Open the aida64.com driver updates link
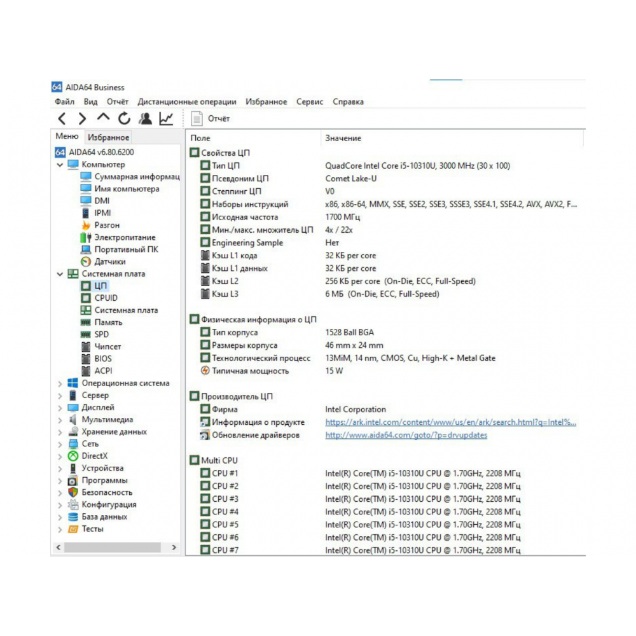Image resolution: width=636 pixels, height=636 pixels. [406, 435]
